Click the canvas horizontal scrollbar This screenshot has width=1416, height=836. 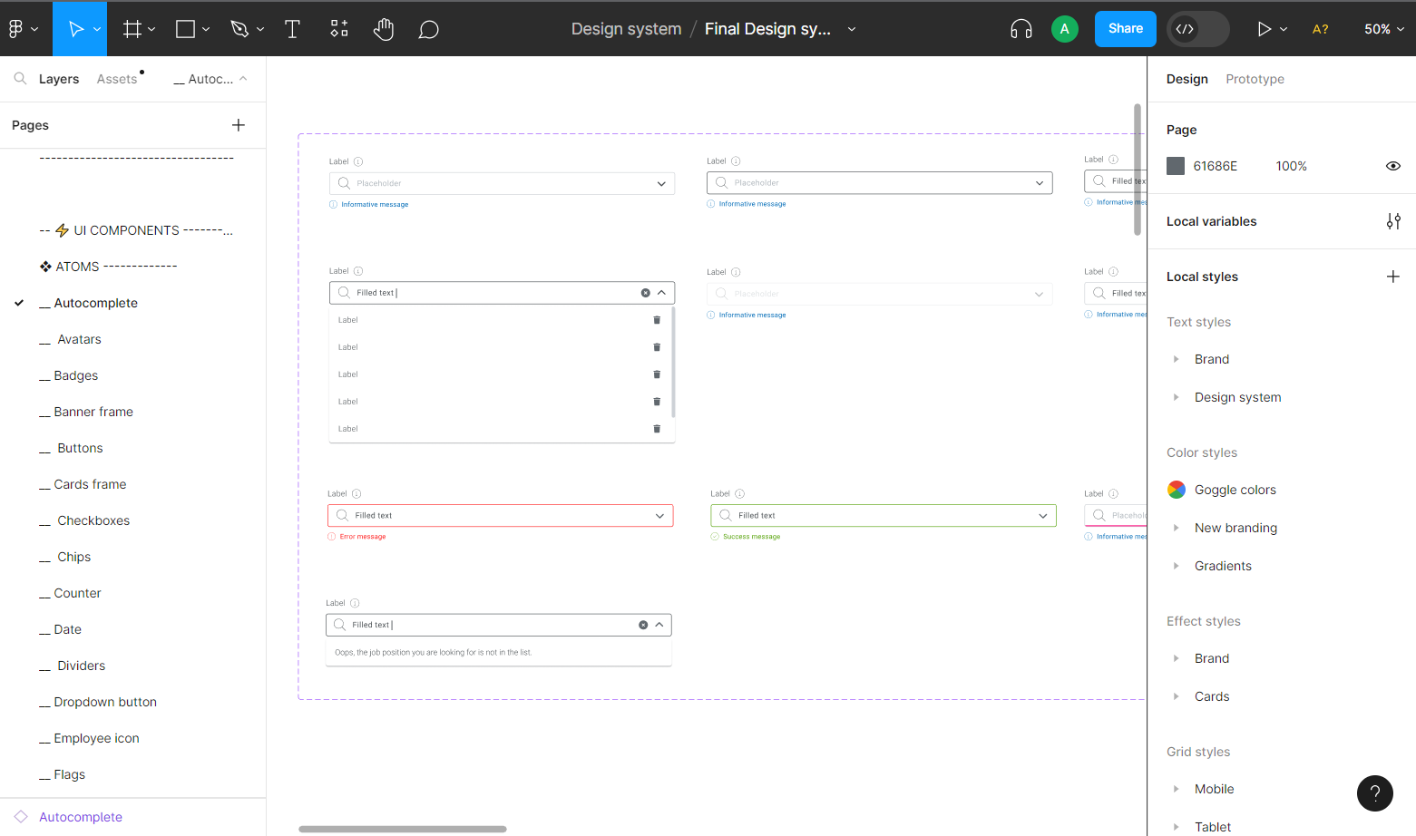coord(403,829)
